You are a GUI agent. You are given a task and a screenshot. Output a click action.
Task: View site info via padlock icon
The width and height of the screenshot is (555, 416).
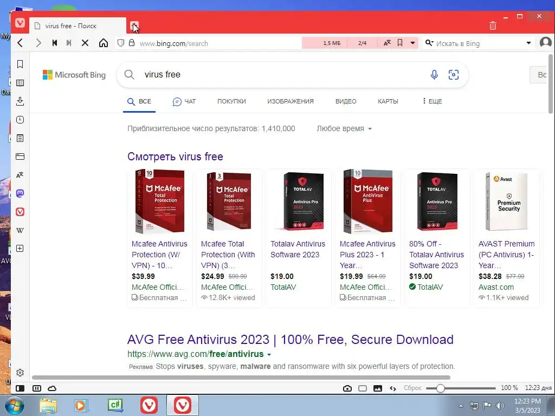(x=132, y=43)
